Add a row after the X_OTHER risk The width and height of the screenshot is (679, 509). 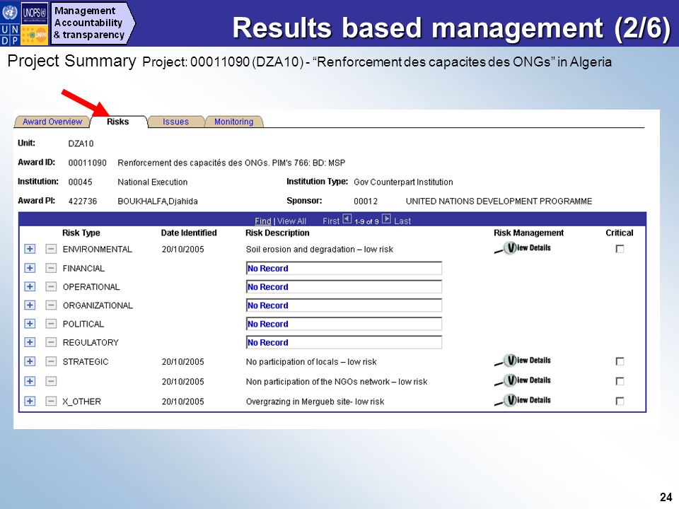point(30,402)
